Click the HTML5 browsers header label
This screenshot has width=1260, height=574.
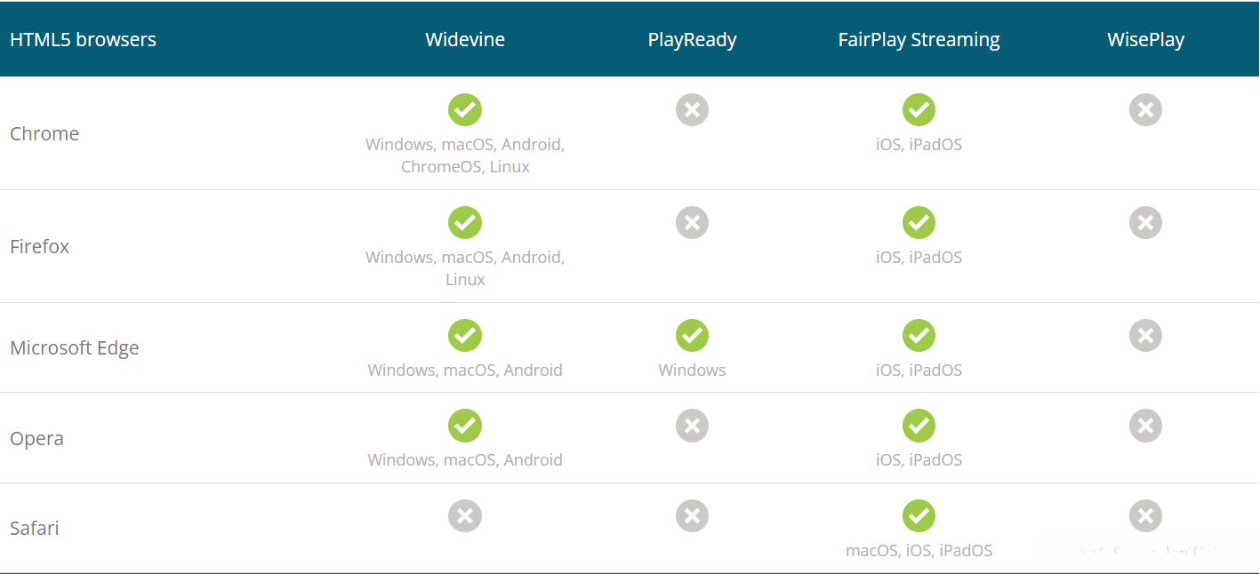click(83, 40)
